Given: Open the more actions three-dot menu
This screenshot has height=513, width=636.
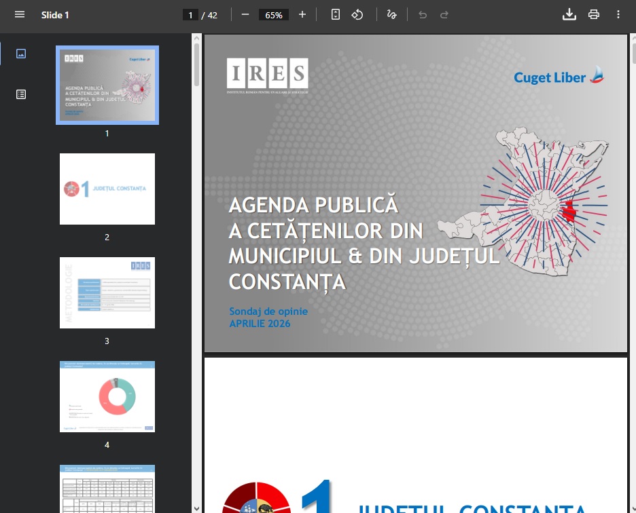Looking at the screenshot, I should 618,14.
